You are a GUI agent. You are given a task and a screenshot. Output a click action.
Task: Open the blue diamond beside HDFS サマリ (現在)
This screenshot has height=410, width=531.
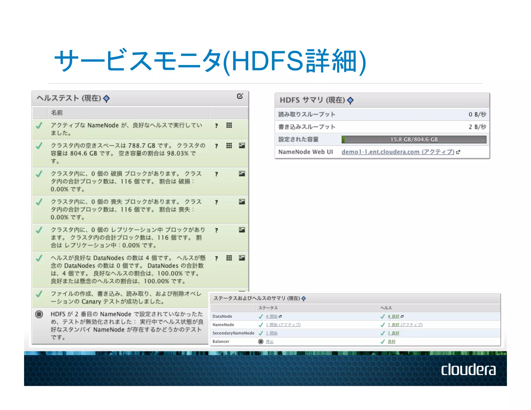point(350,101)
